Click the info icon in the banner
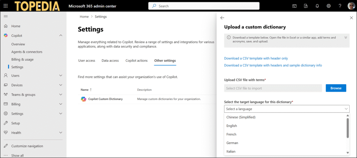The height and width of the screenshot is (158, 357). point(229,37)
